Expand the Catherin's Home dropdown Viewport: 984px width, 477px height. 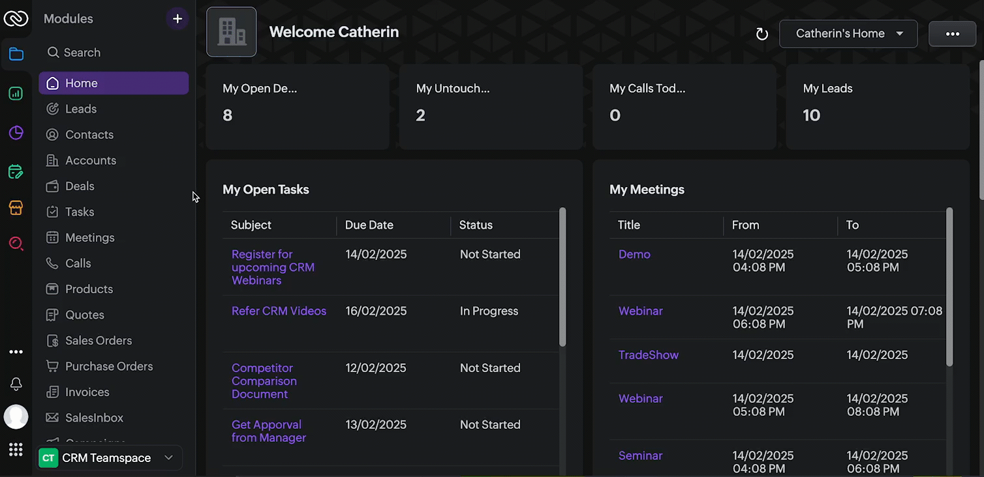[x=848, y=34]
